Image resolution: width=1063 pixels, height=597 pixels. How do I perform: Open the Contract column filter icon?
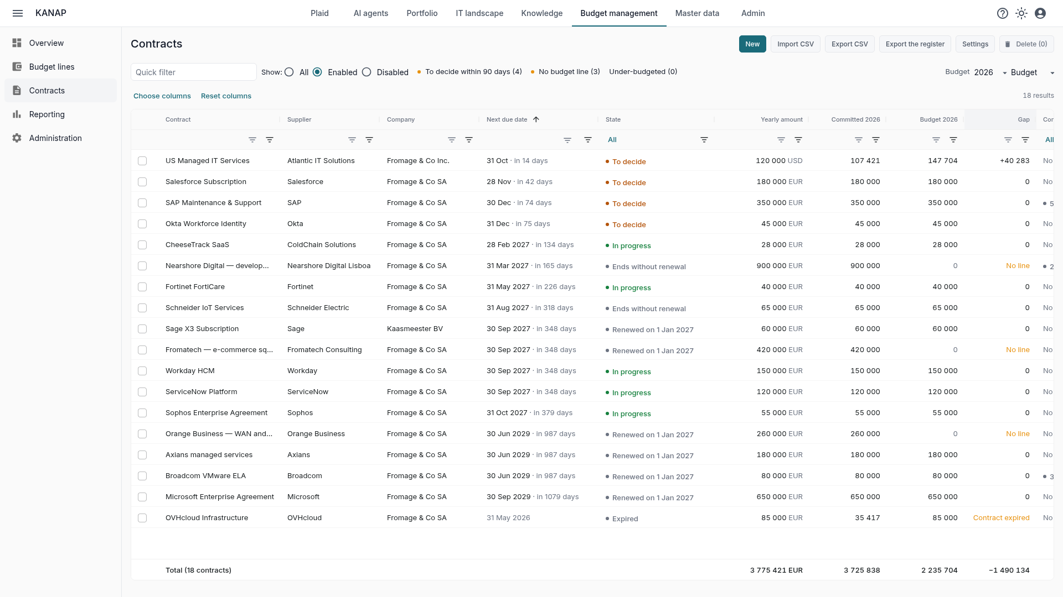coord(270,140)
